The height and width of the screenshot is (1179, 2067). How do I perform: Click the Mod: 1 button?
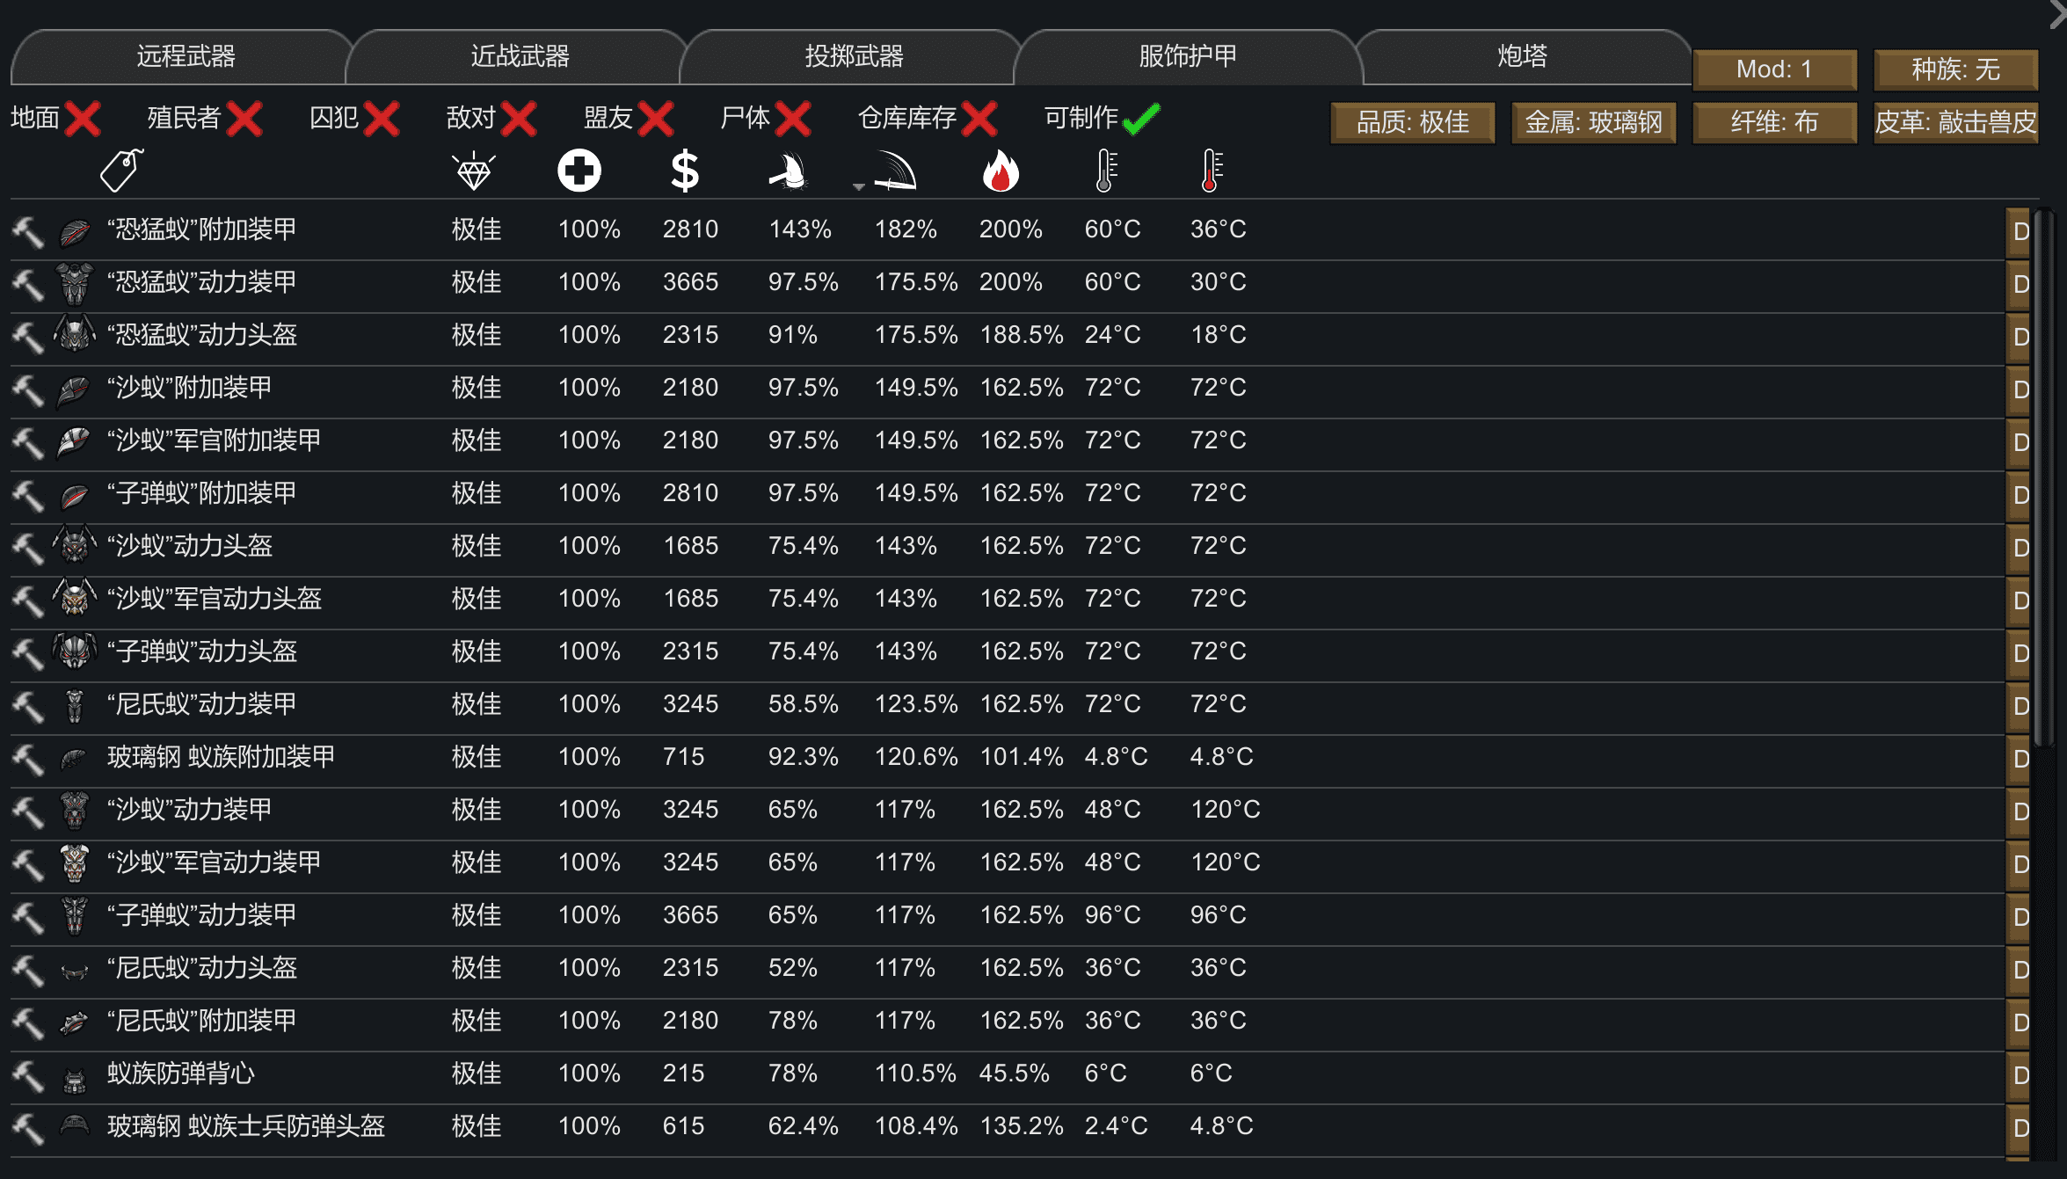pos(1775,69)
